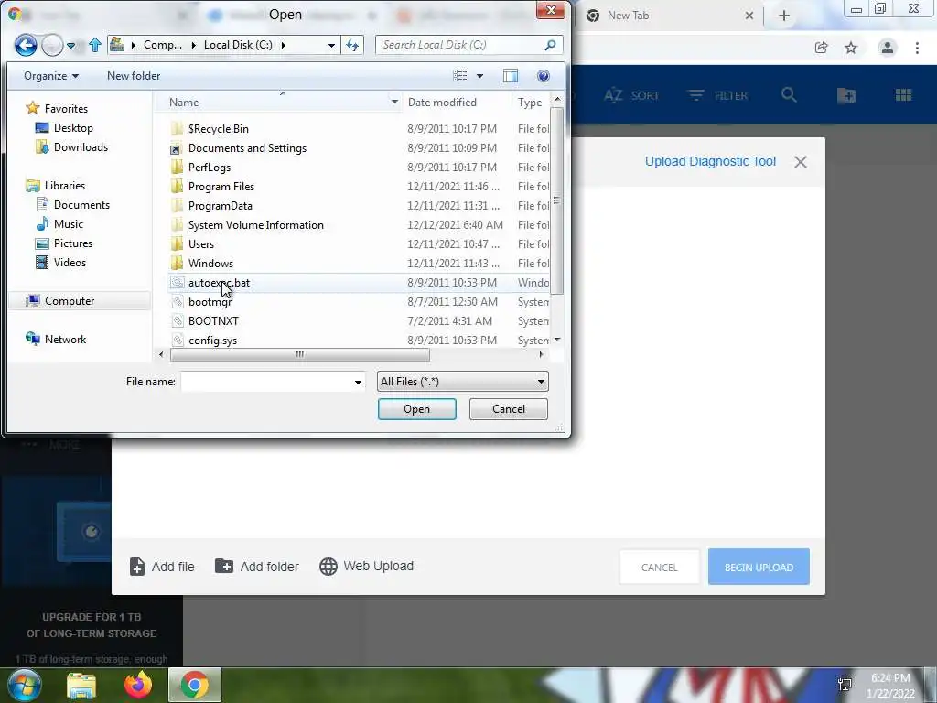This screenshot has height=703, width=937.
Task: Open the recent pages dropdown arrow
Action: click(70, 46)
